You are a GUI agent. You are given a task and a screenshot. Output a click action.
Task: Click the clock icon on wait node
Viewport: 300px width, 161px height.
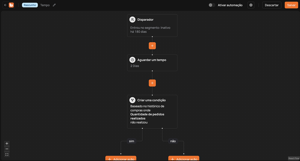[132, 60]
